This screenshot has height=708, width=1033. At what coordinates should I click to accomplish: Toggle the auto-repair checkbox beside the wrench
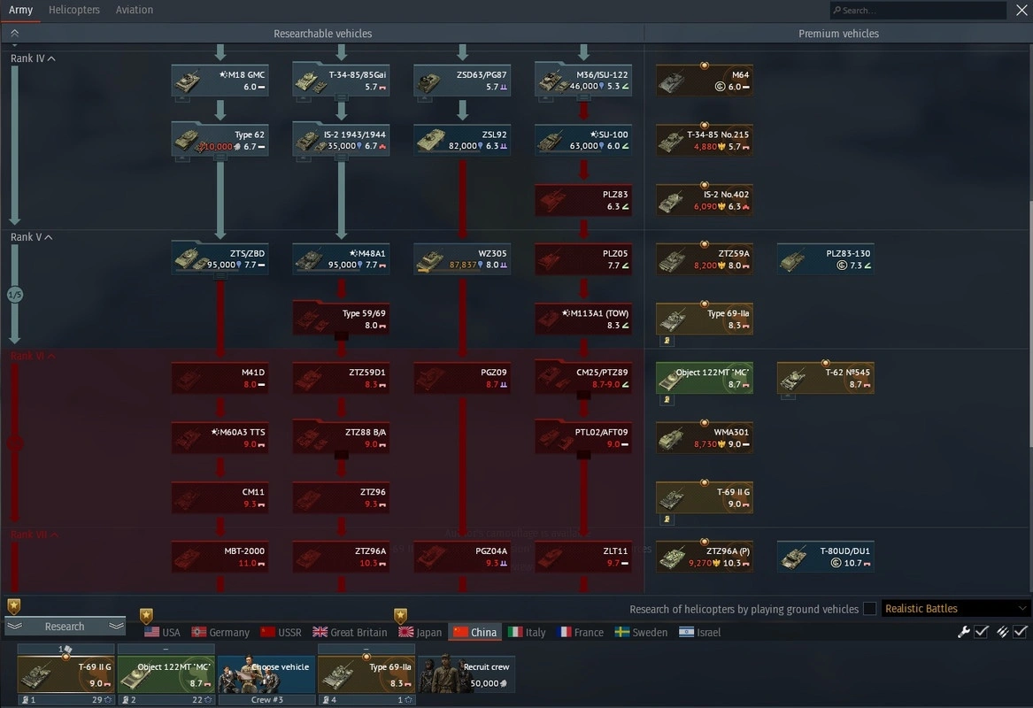tap(982, 631)
